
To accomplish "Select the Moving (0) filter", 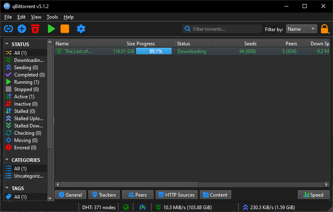I will coord(26,140).
